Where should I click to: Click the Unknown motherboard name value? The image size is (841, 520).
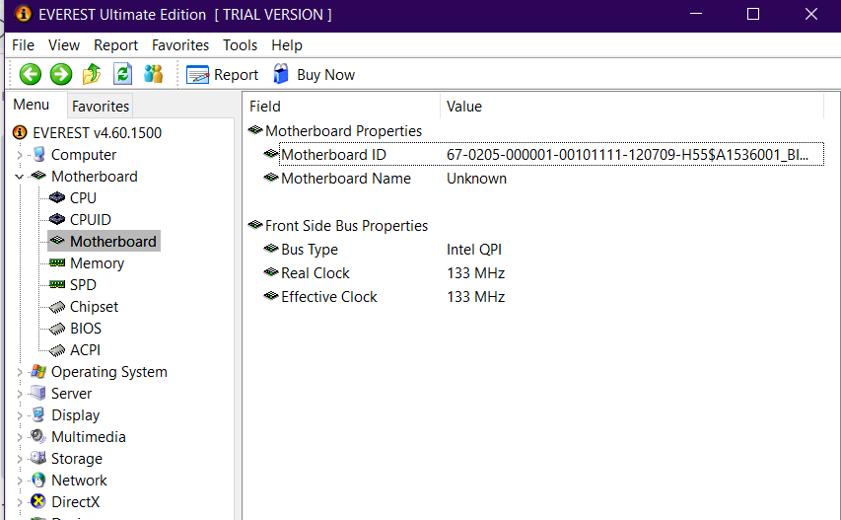(476, 179)
